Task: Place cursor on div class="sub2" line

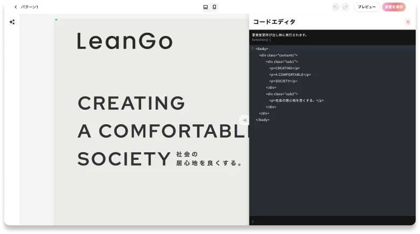Action: point(282,94)
